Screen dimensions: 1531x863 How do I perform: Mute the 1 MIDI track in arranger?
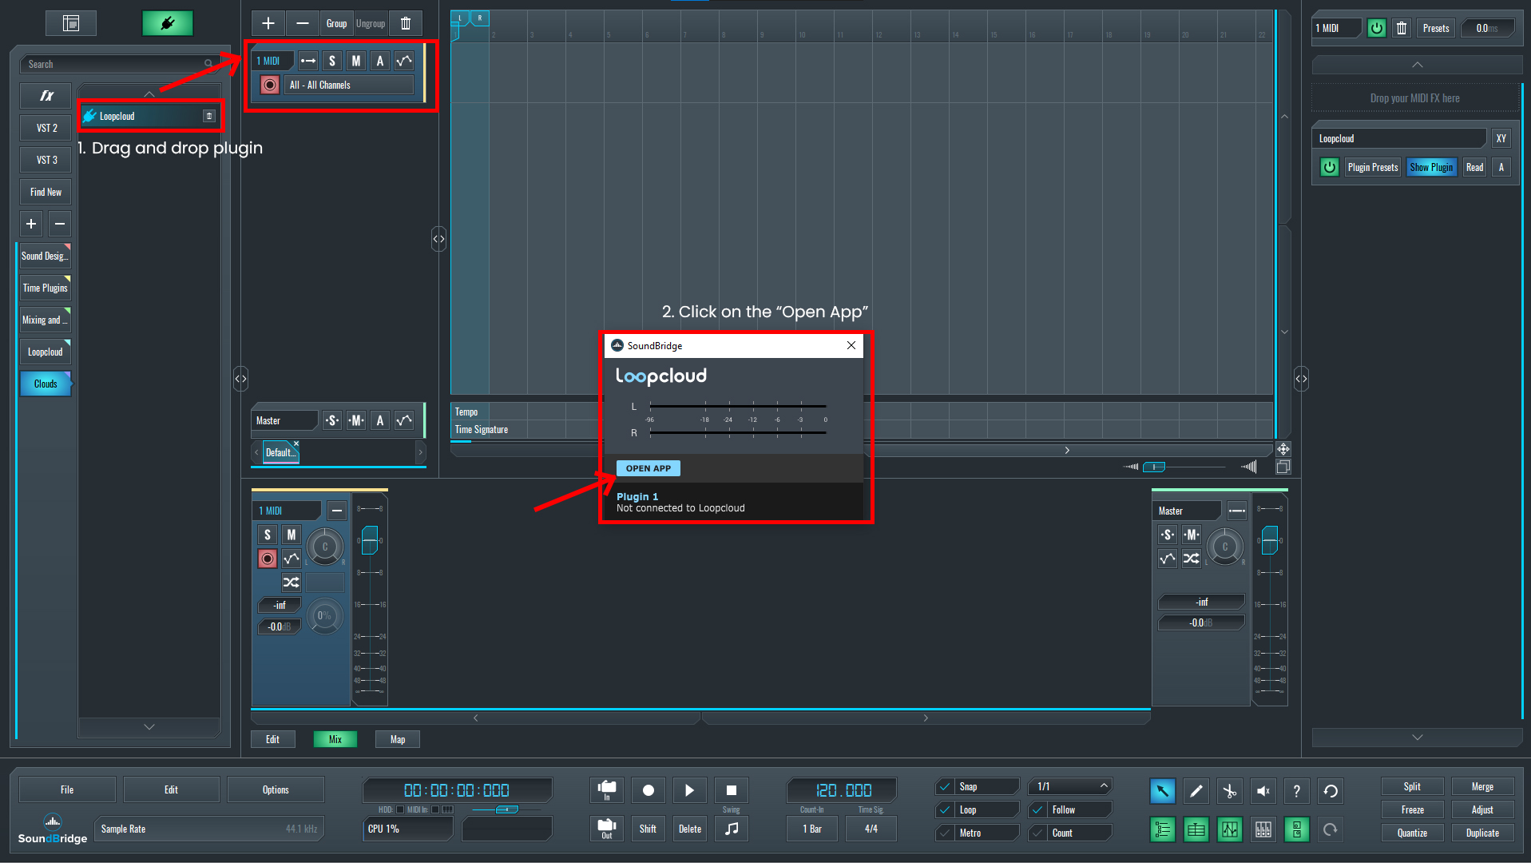click(356, 61)
